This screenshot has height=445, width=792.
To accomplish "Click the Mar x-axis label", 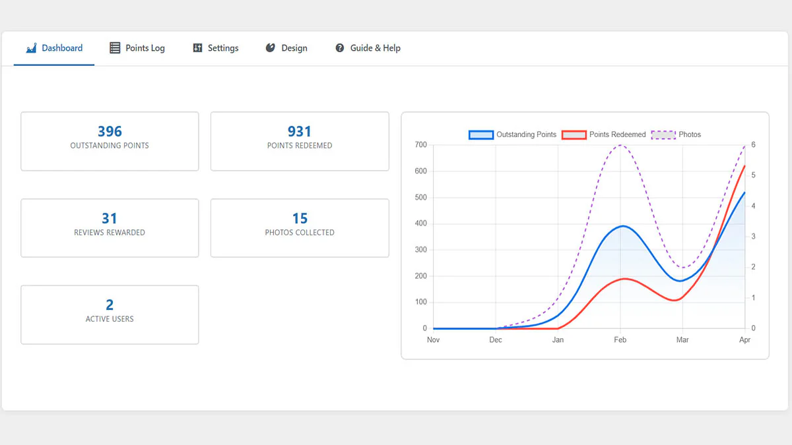I will click(682, 340).
